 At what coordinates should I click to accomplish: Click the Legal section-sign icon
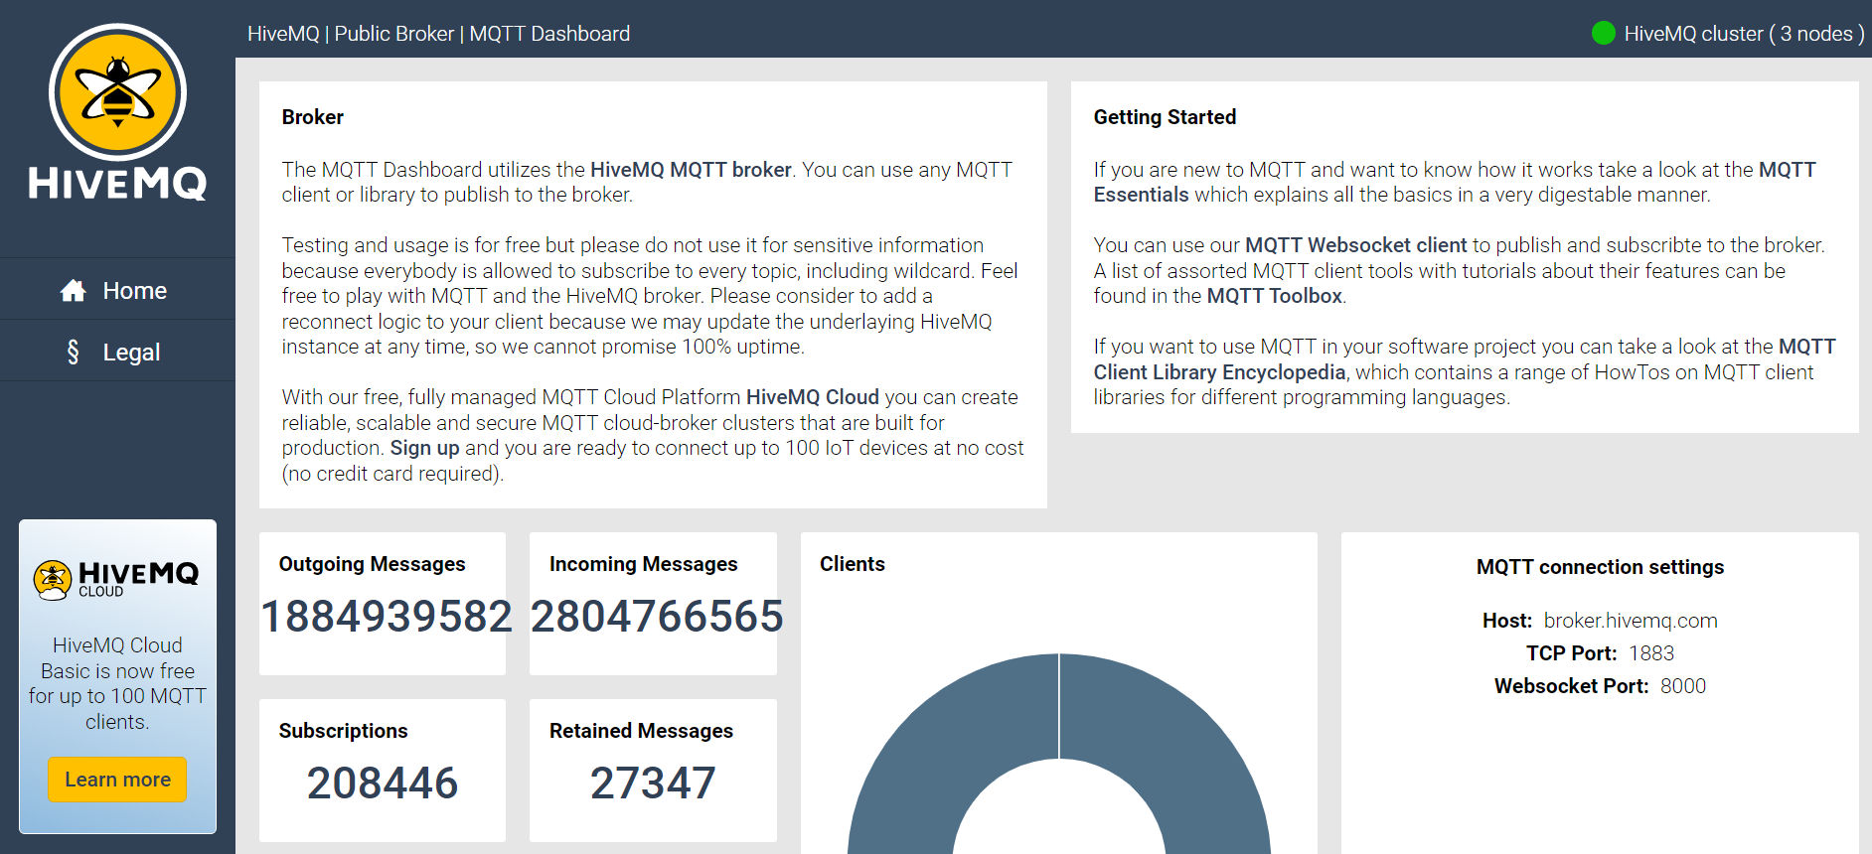click(x=73, y=352)
